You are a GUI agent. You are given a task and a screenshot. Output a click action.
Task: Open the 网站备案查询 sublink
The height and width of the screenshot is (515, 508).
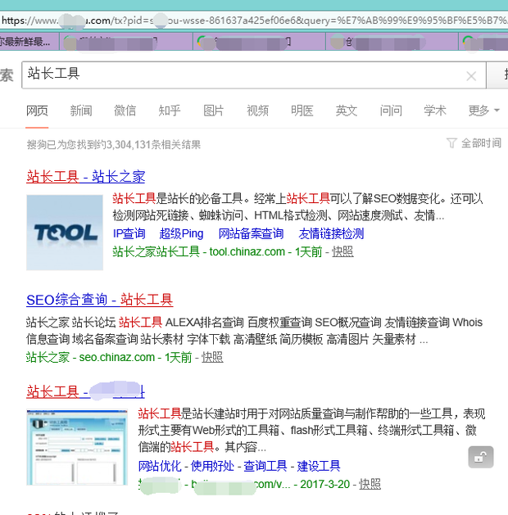coord(251,233)
